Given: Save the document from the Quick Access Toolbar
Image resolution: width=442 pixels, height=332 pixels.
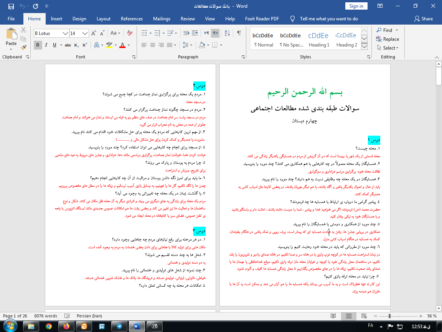Looking at the screenshot, I should (x=11, y=6).
